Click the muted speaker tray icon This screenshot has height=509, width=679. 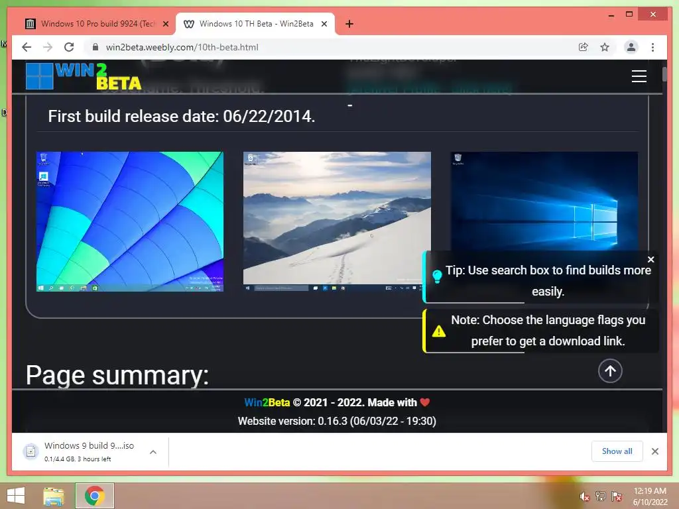(x=584, y=496)
